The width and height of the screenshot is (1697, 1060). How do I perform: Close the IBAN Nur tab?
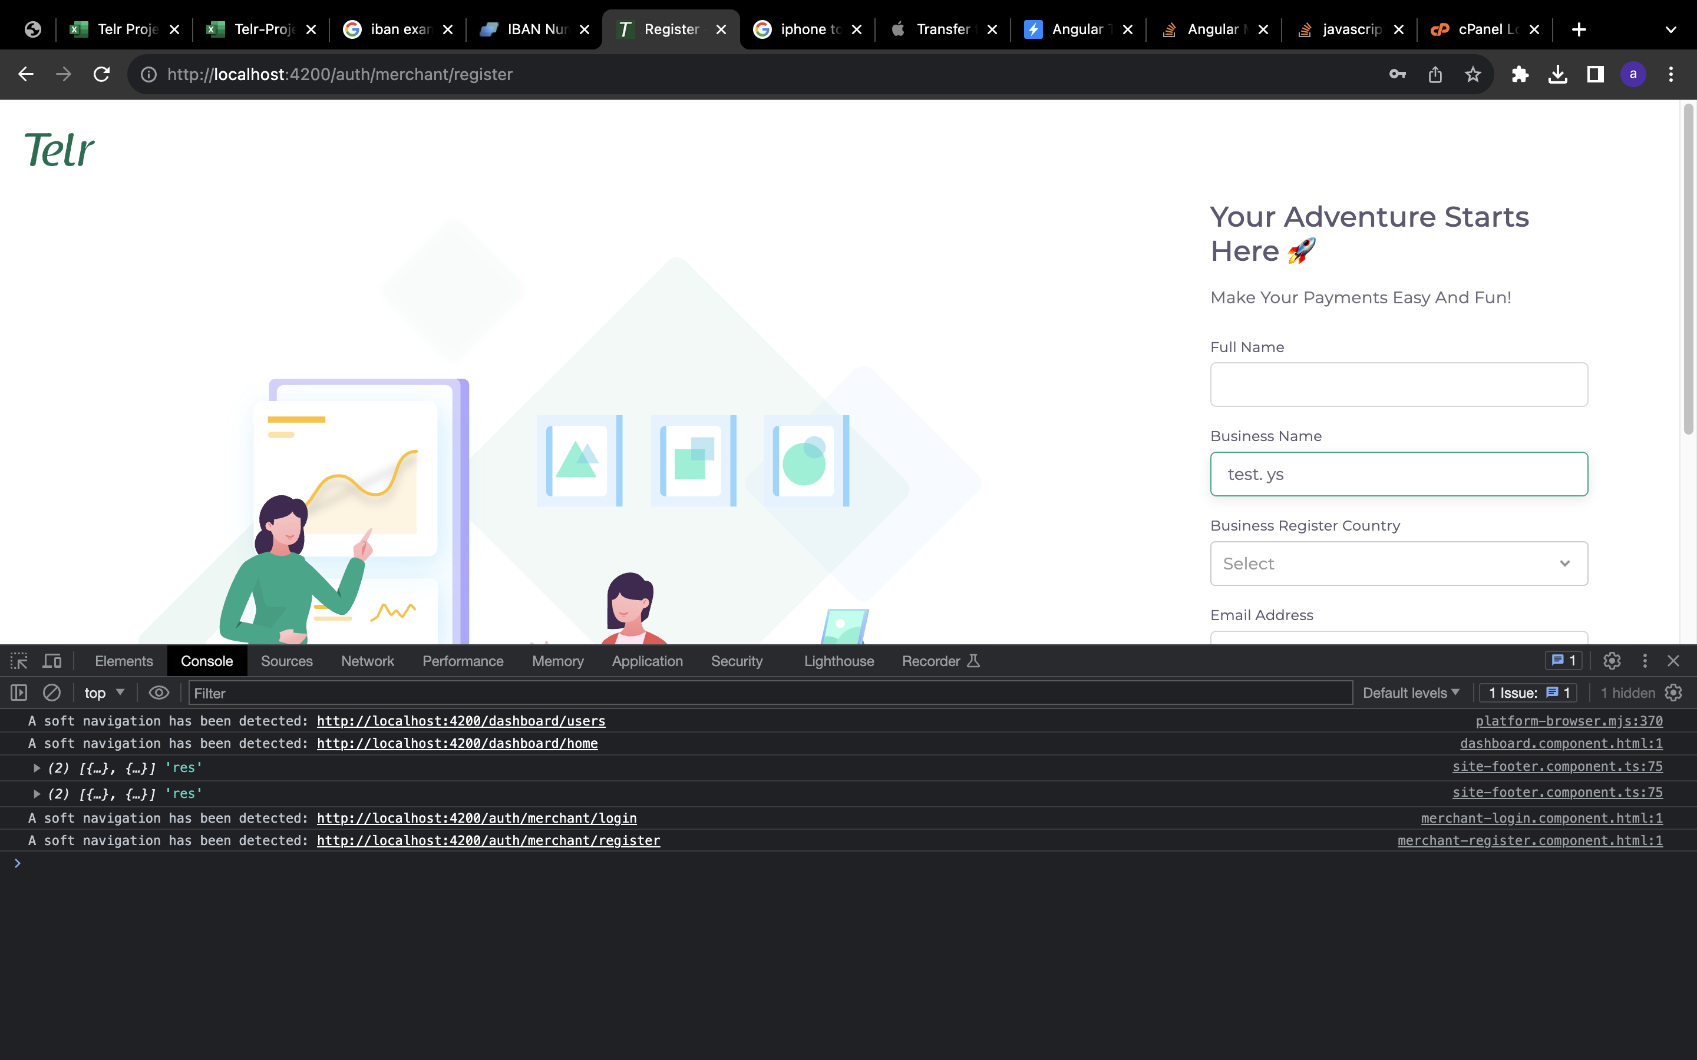[584, 29]
